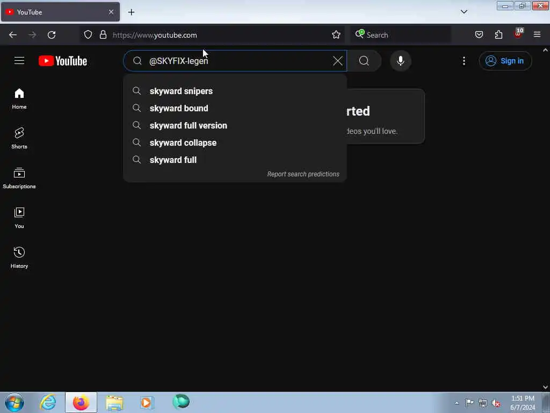
Task: Open the Firefox application menu
Action: (537, 35)
